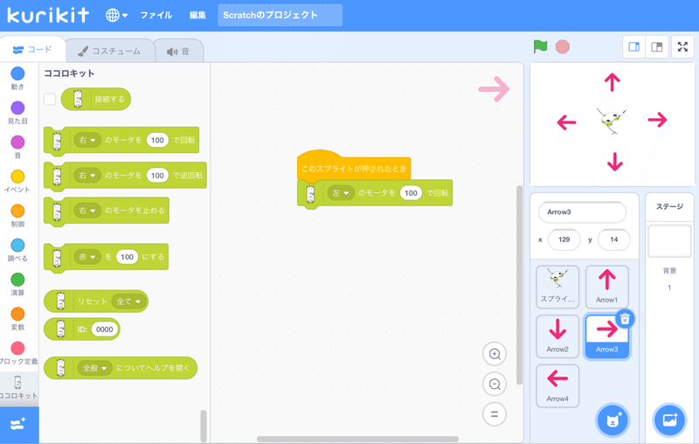Select the Arrow1 sprite thumbnail
Screen dimensions: 699x444
(607, 287)
